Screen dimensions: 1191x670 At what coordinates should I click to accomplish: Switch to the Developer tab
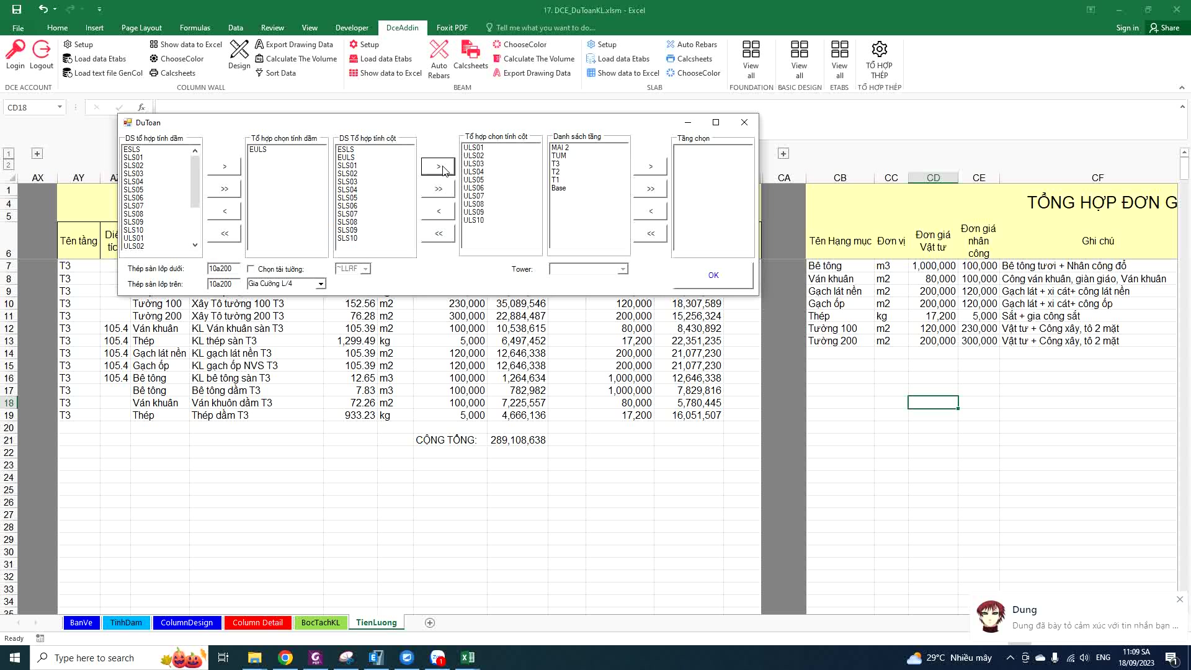(x=352, y=28)
